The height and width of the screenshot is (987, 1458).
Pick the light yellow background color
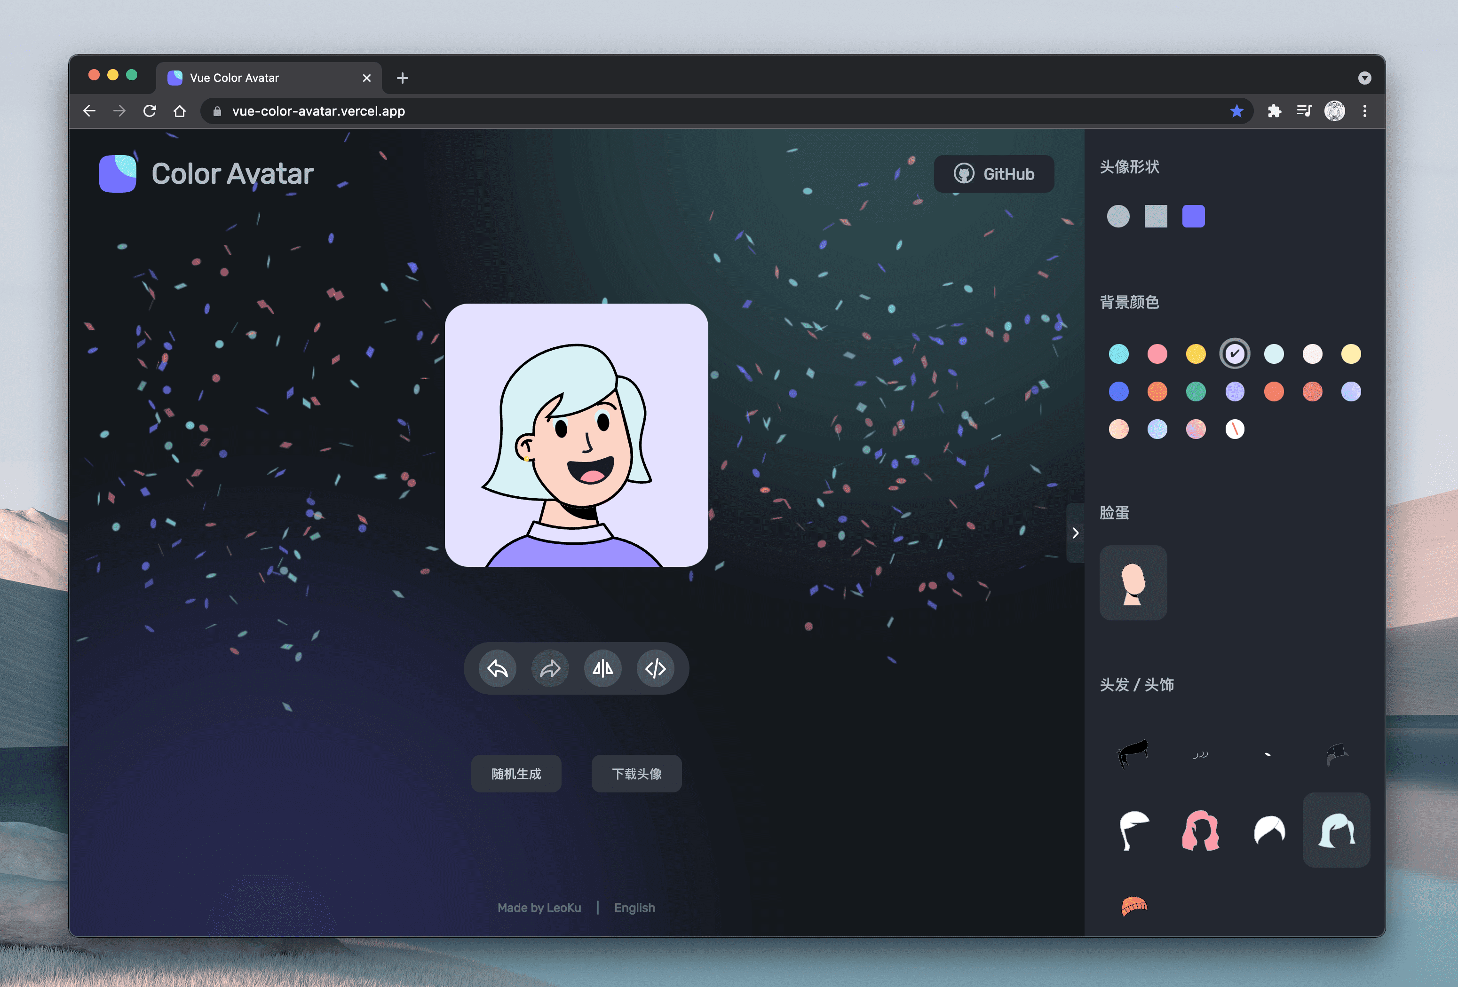[x=1351, y=353]
